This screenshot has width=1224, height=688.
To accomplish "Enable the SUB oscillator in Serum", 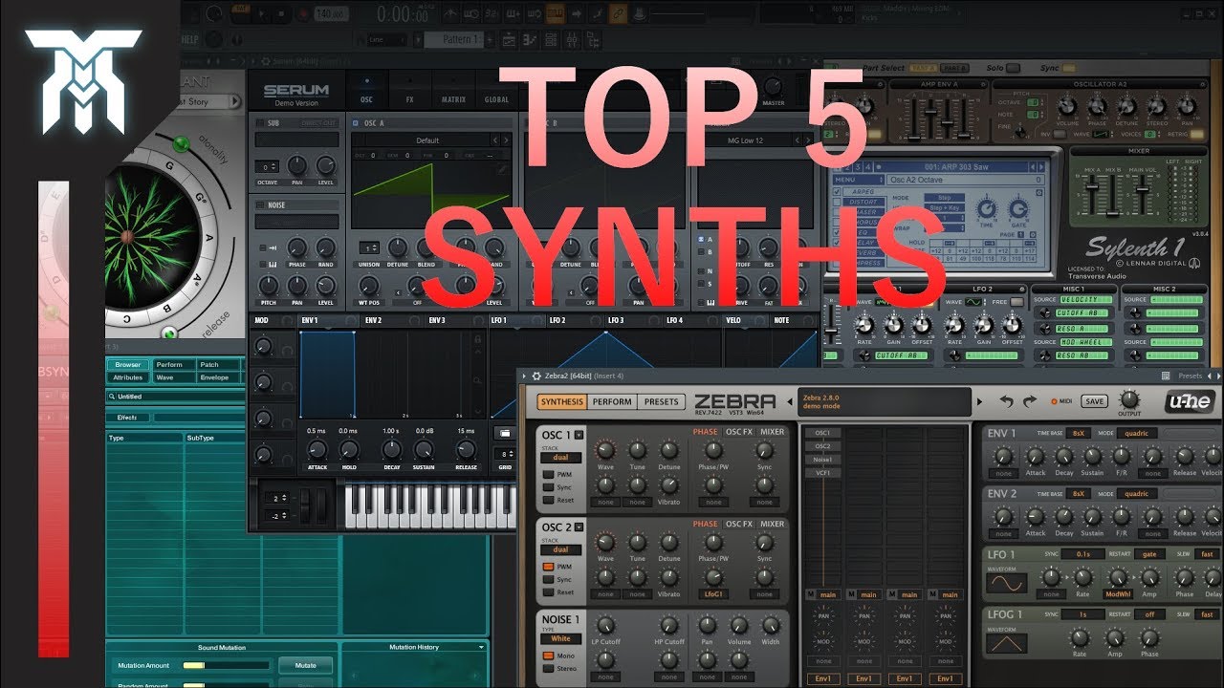I will pos(261,123).
